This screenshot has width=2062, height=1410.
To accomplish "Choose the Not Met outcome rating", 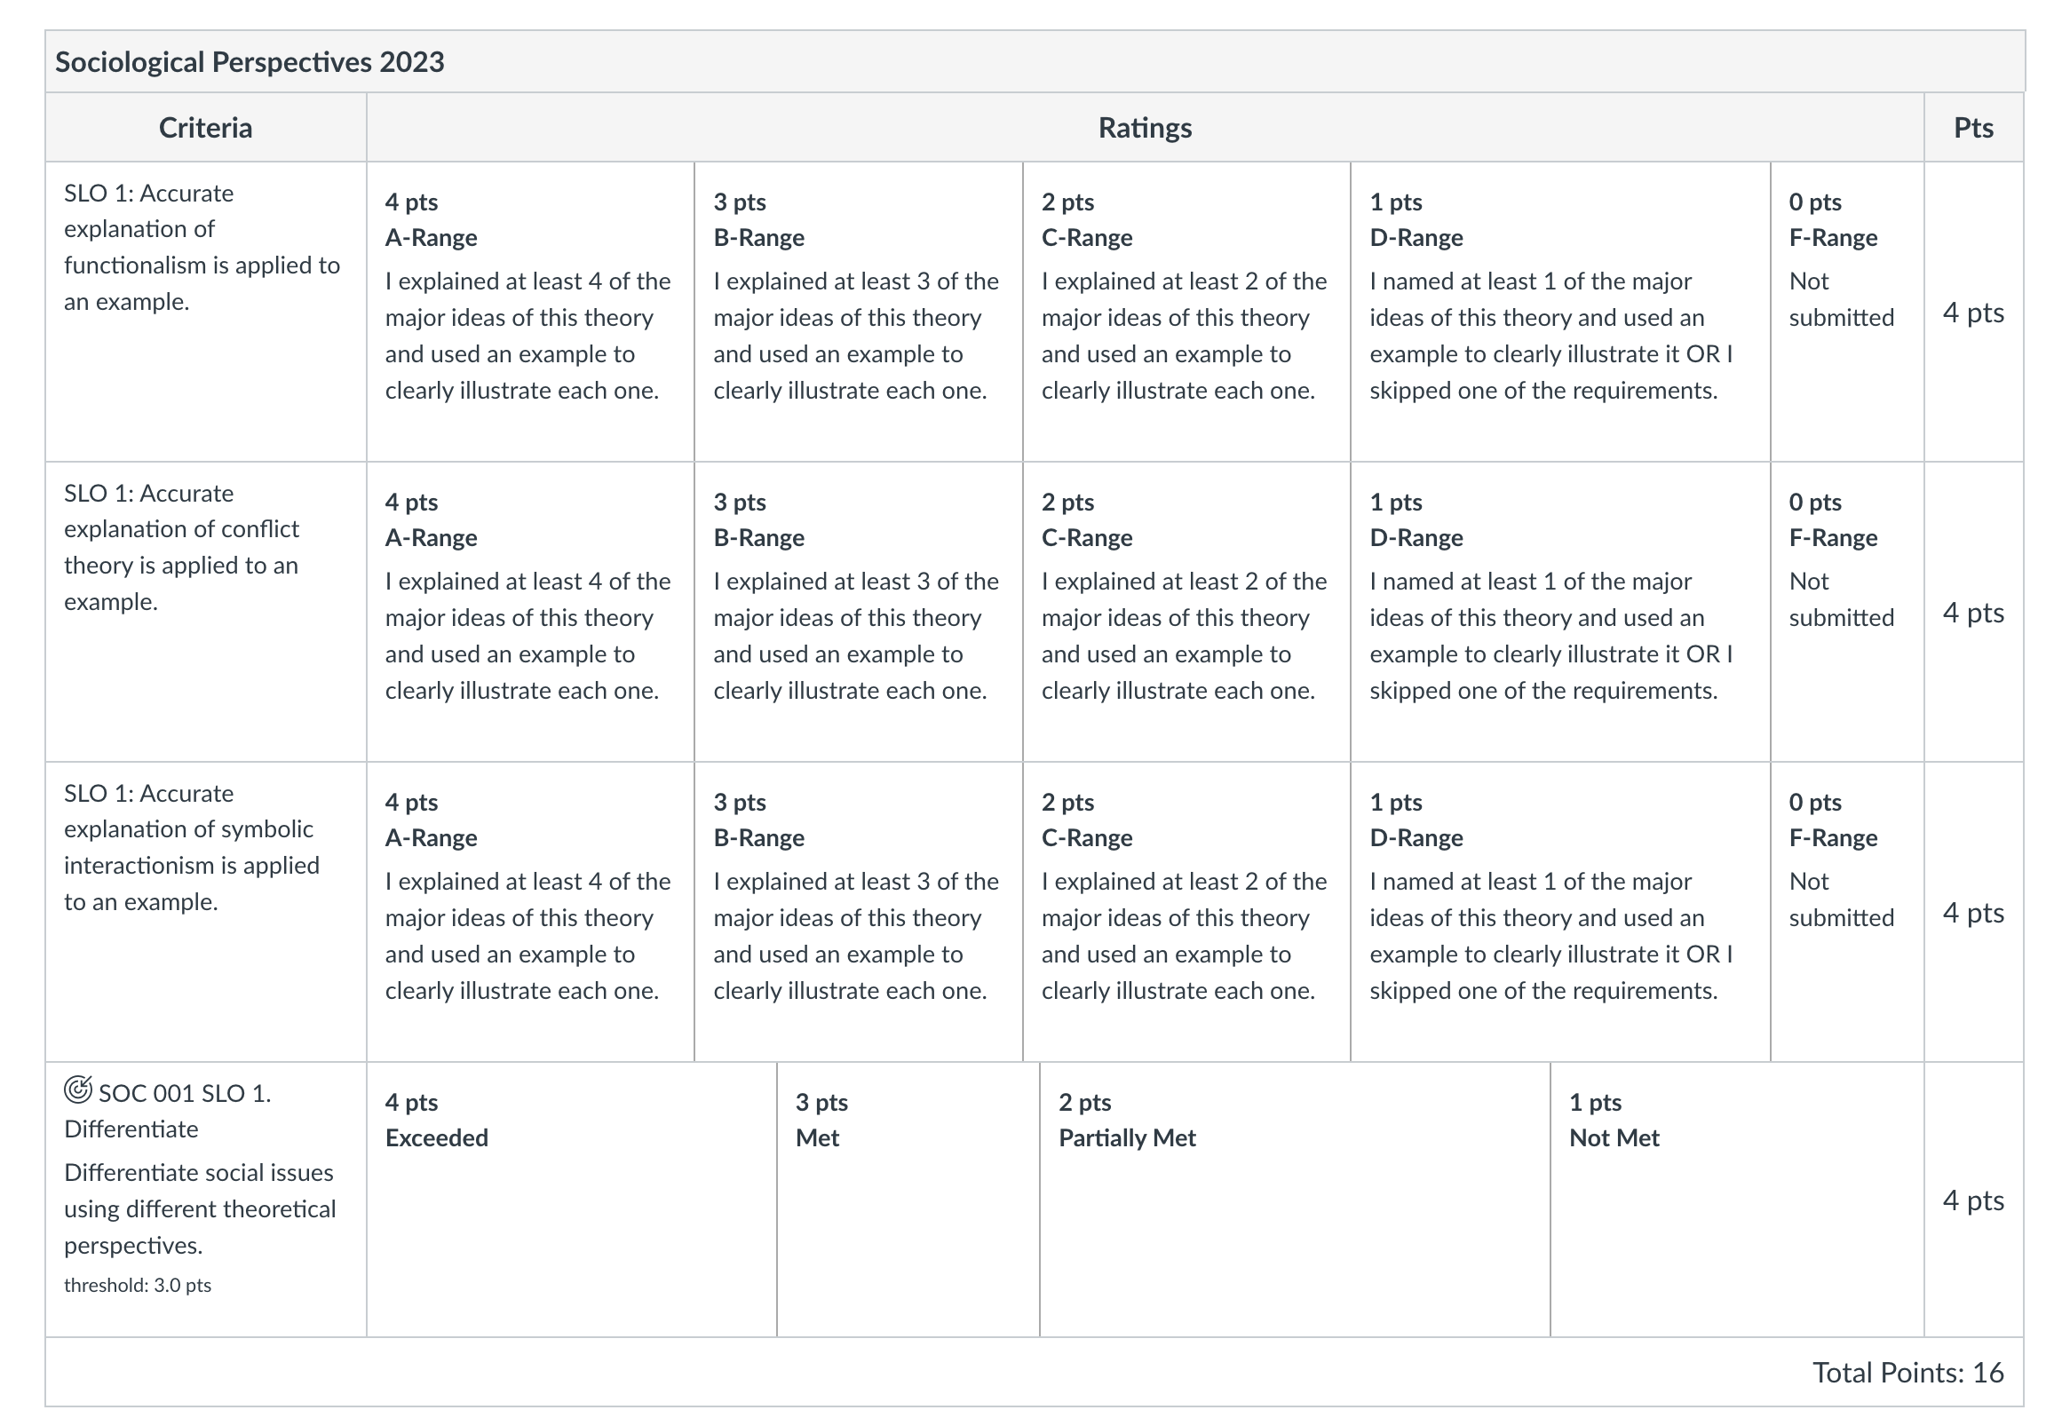I will (x=1737, y=1200).
